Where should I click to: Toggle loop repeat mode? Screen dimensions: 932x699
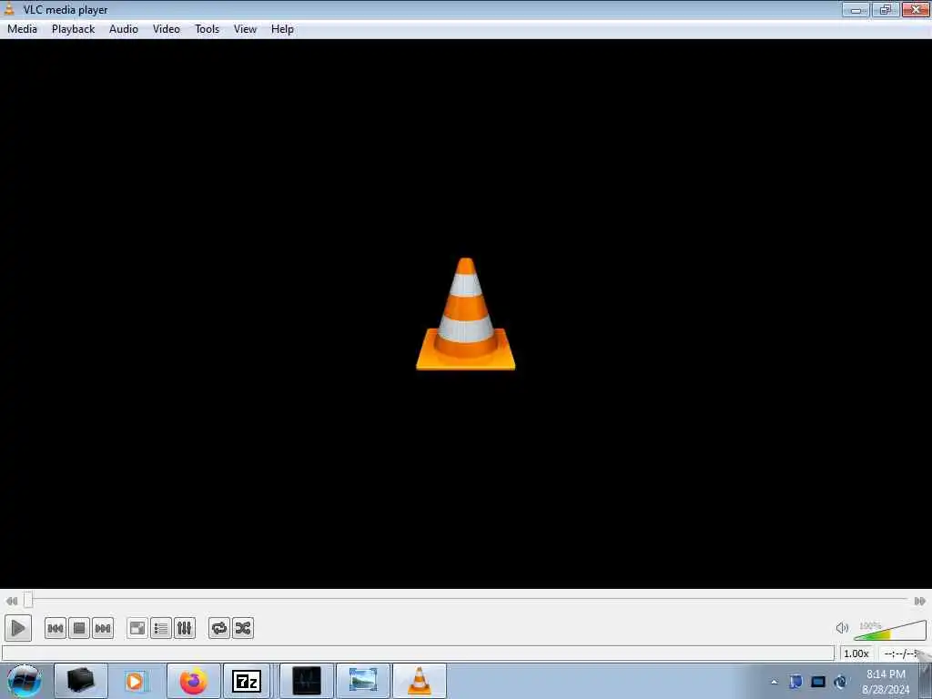219,628
